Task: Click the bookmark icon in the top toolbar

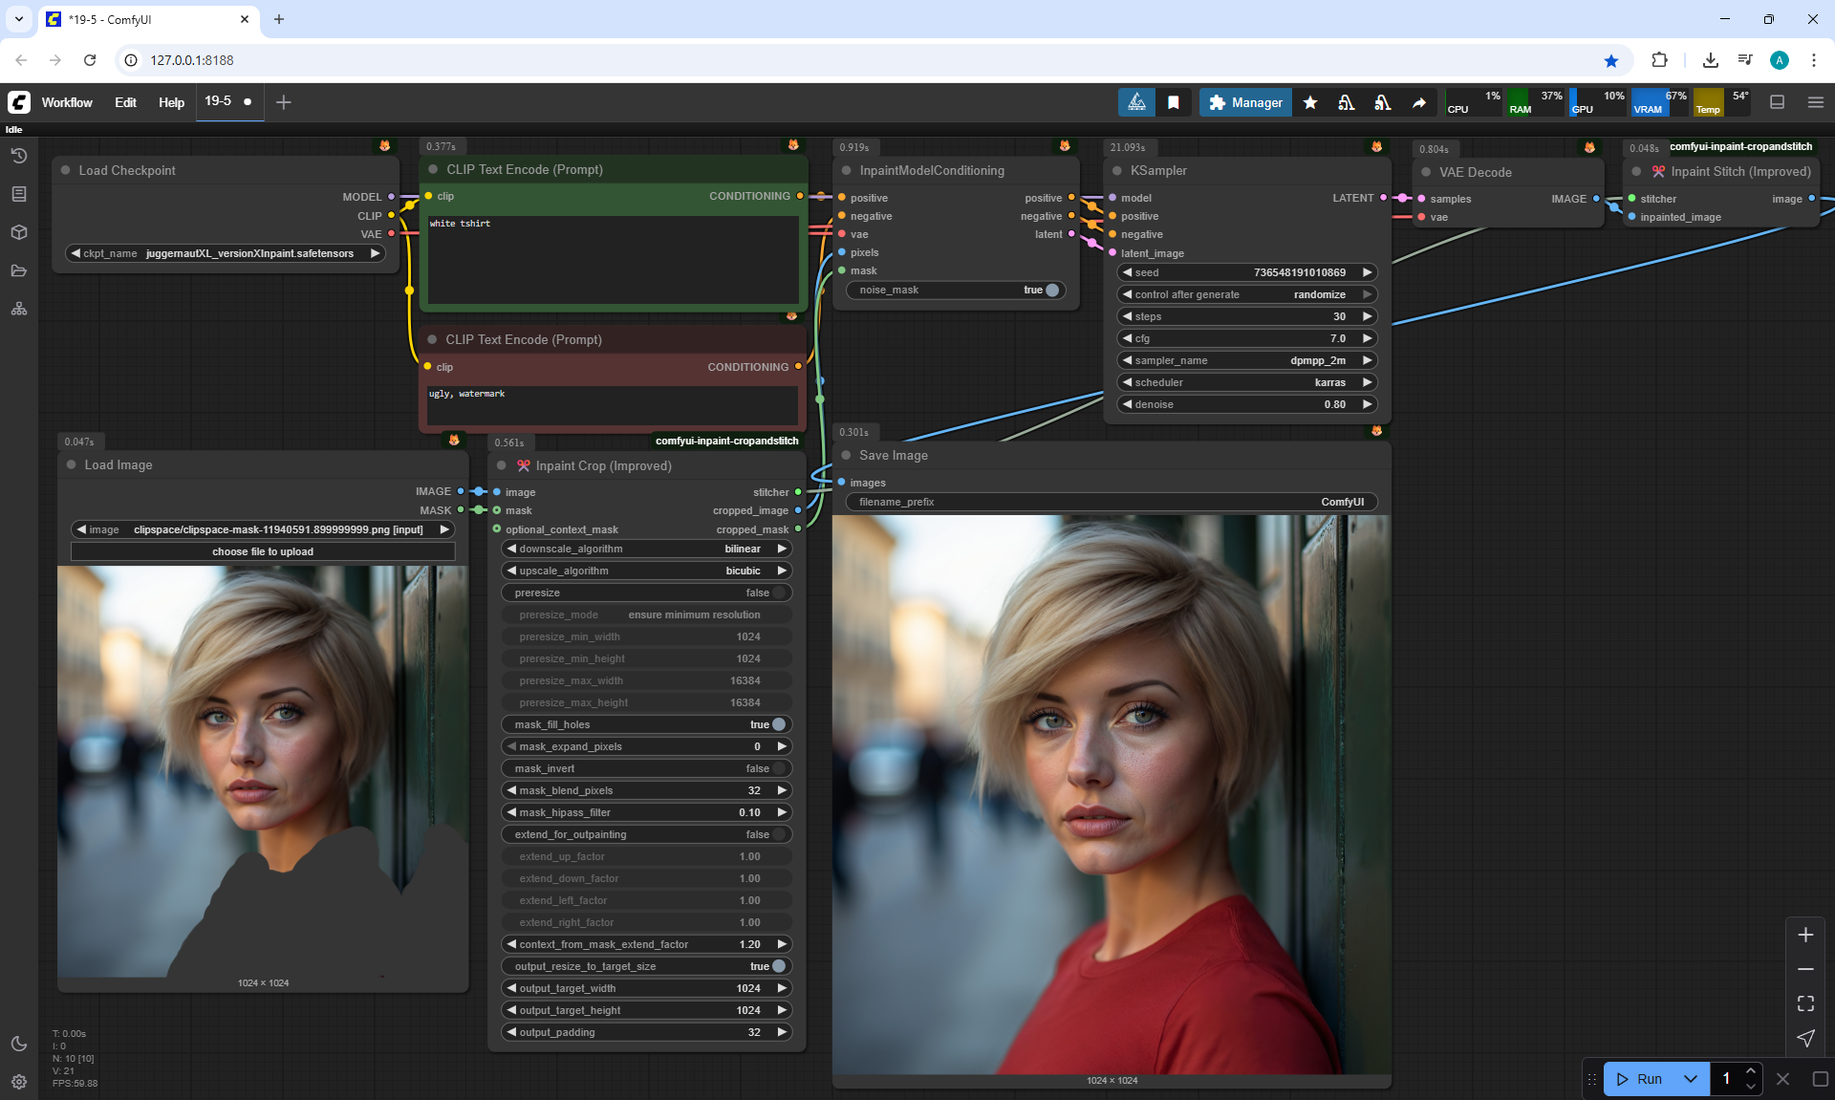Action: pyautogui.click(x=1174, y=102)
